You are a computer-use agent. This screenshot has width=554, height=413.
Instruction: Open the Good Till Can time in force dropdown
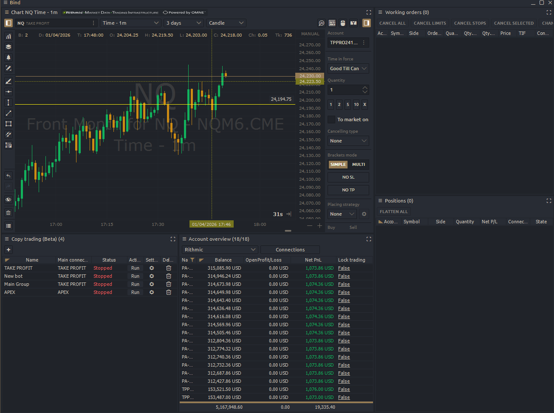coord(349,68)
